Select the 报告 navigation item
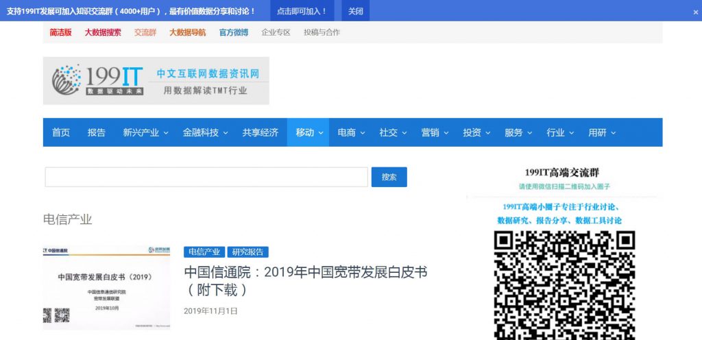 click(97, 132)
